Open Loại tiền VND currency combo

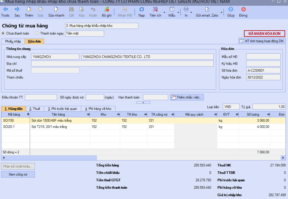click(x=231, y=107)
